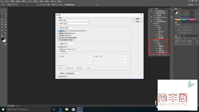Image resolution: width=199 pixels, height=112 pixels.
Task: Select the History Brush tool
Action: click(x=5, y=22)
